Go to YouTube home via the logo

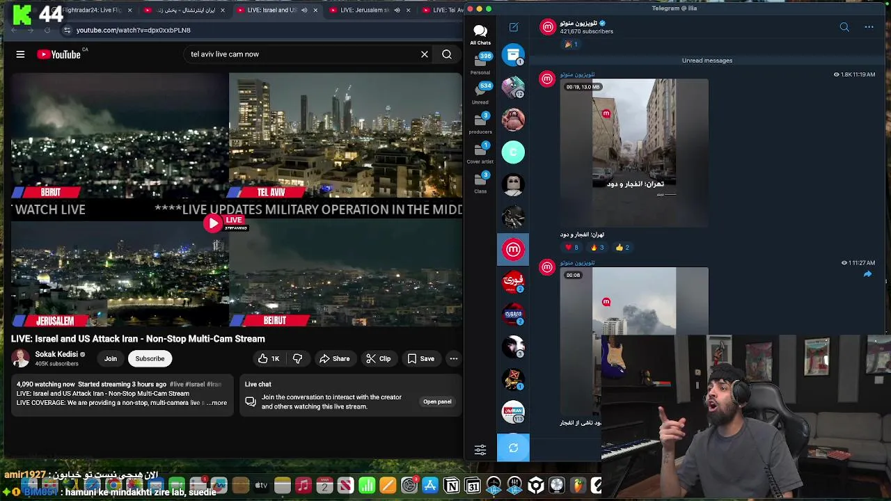[59, 54]
